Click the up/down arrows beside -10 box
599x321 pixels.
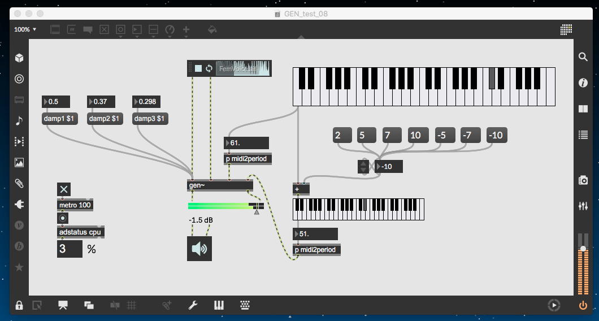tap(363, 167)
